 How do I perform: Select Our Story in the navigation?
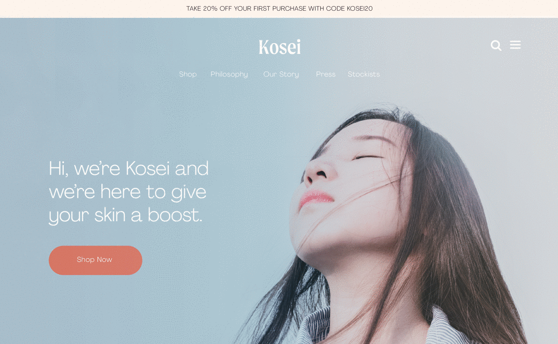[281, 75]
